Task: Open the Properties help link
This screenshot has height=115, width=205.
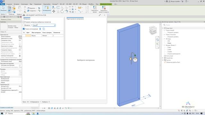Action: 7,108
